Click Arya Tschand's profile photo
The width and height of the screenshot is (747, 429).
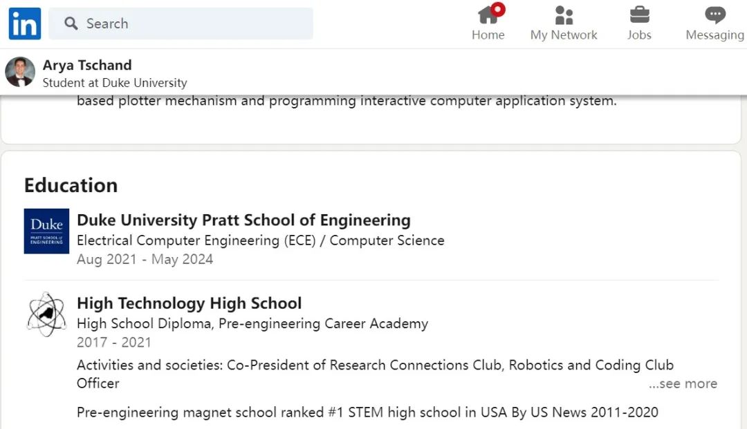coord(20,72)
